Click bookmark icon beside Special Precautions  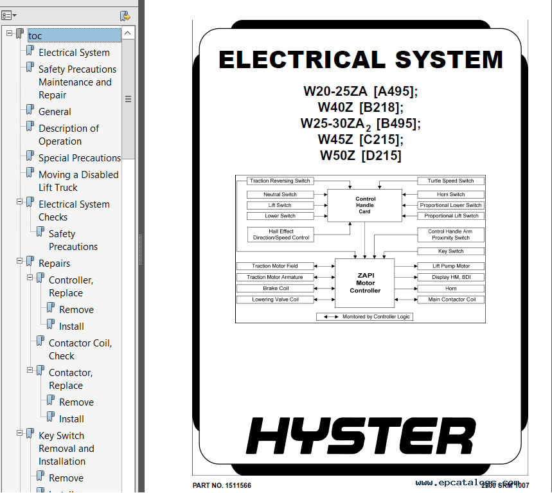pos(30,156)
